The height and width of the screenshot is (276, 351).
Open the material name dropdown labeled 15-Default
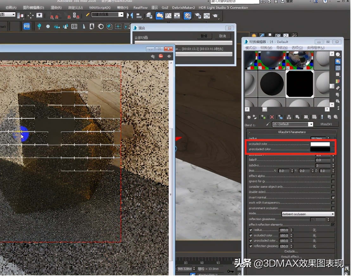(291, 124)
